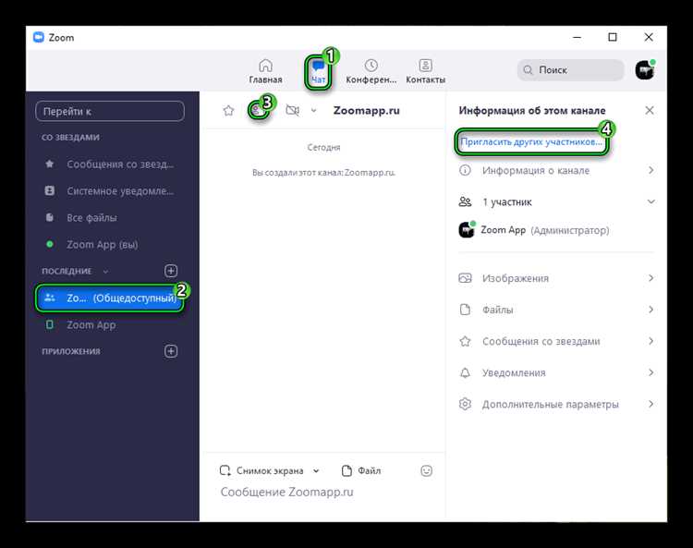693x548 pixels.
Task: Open the Снимок экрана dropdown arrow
Action: click(316, 470)
